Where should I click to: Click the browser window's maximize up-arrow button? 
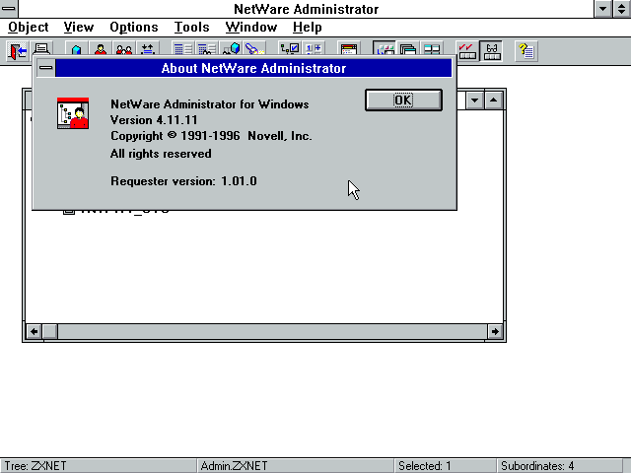(x=493, y=101)
